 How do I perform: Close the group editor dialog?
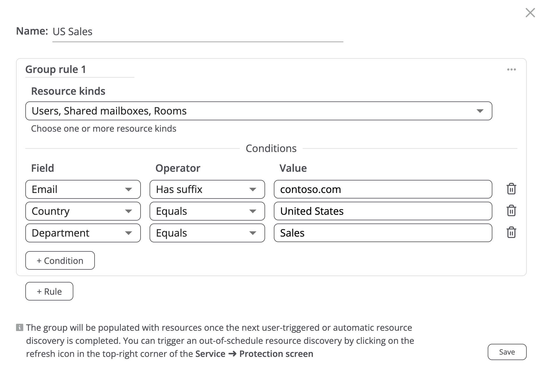pyautogui.click(x=530, y=13)
